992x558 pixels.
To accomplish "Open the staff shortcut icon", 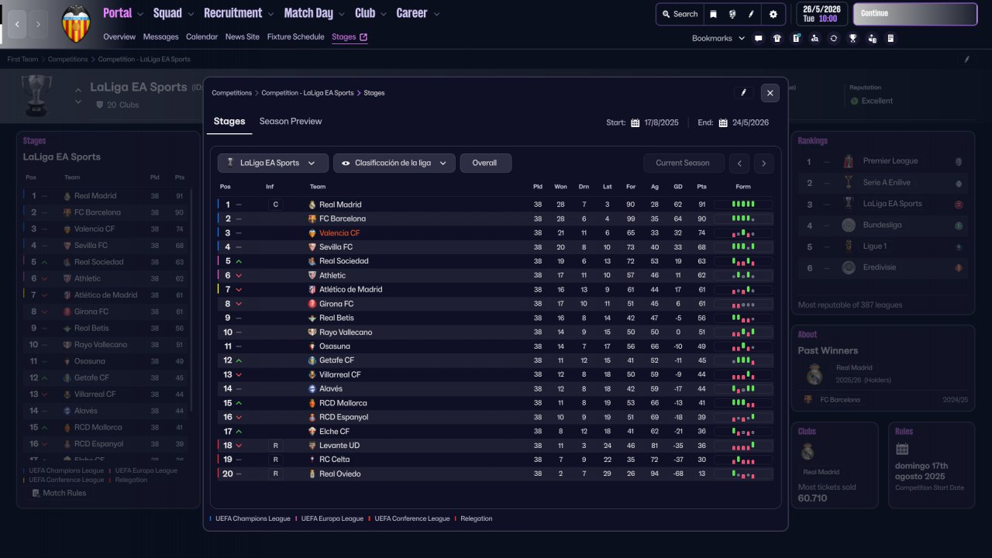I will 872,38.
